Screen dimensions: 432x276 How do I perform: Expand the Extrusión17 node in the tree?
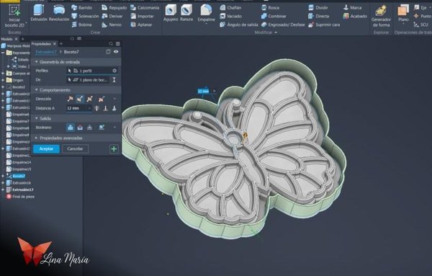[x=3, y=190]
